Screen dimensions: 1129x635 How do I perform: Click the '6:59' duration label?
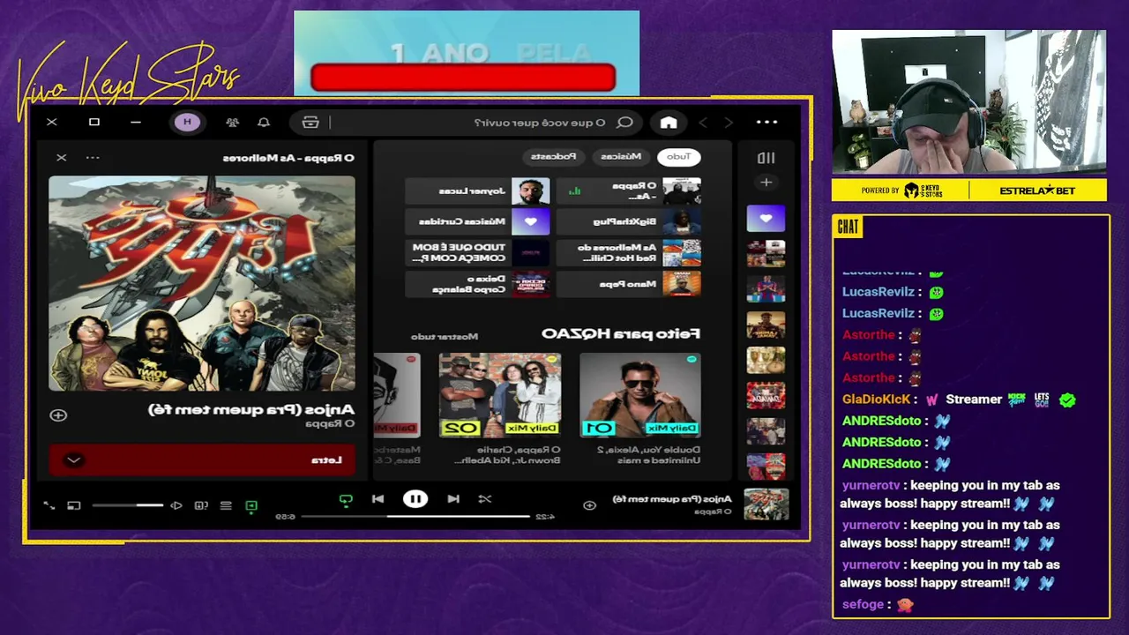click(286, 517)
